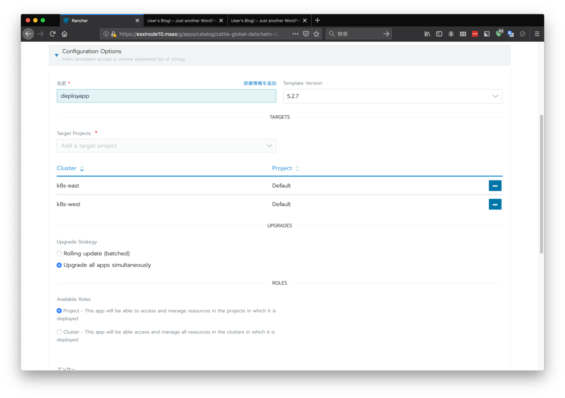565x398 pixels.
Task: Open the Template Version 5.2.7 dropdown
Action: click(x=393, y=96)
